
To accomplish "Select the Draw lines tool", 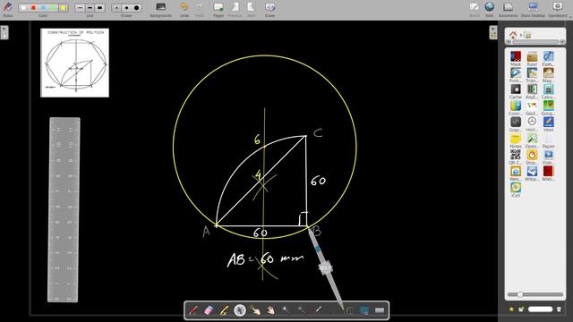I will 333,310.
